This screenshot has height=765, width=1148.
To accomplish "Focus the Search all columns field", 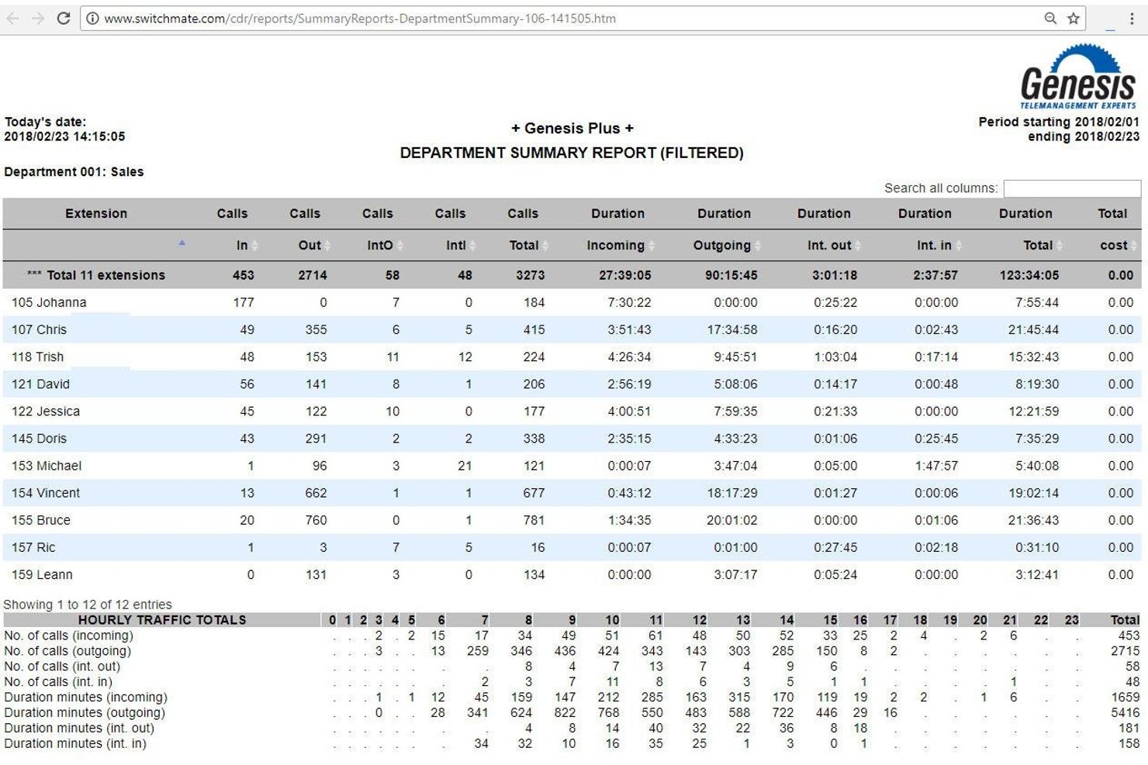I will (1072, 188).
